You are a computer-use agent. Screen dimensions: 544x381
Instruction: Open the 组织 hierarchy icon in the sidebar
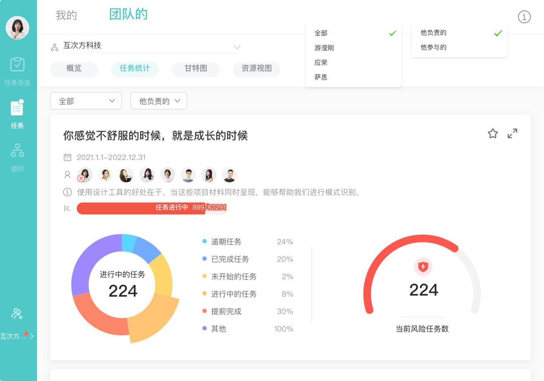coord(17,150)
